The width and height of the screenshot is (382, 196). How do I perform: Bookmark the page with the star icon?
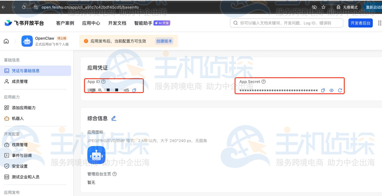click(x=323, y=7)
